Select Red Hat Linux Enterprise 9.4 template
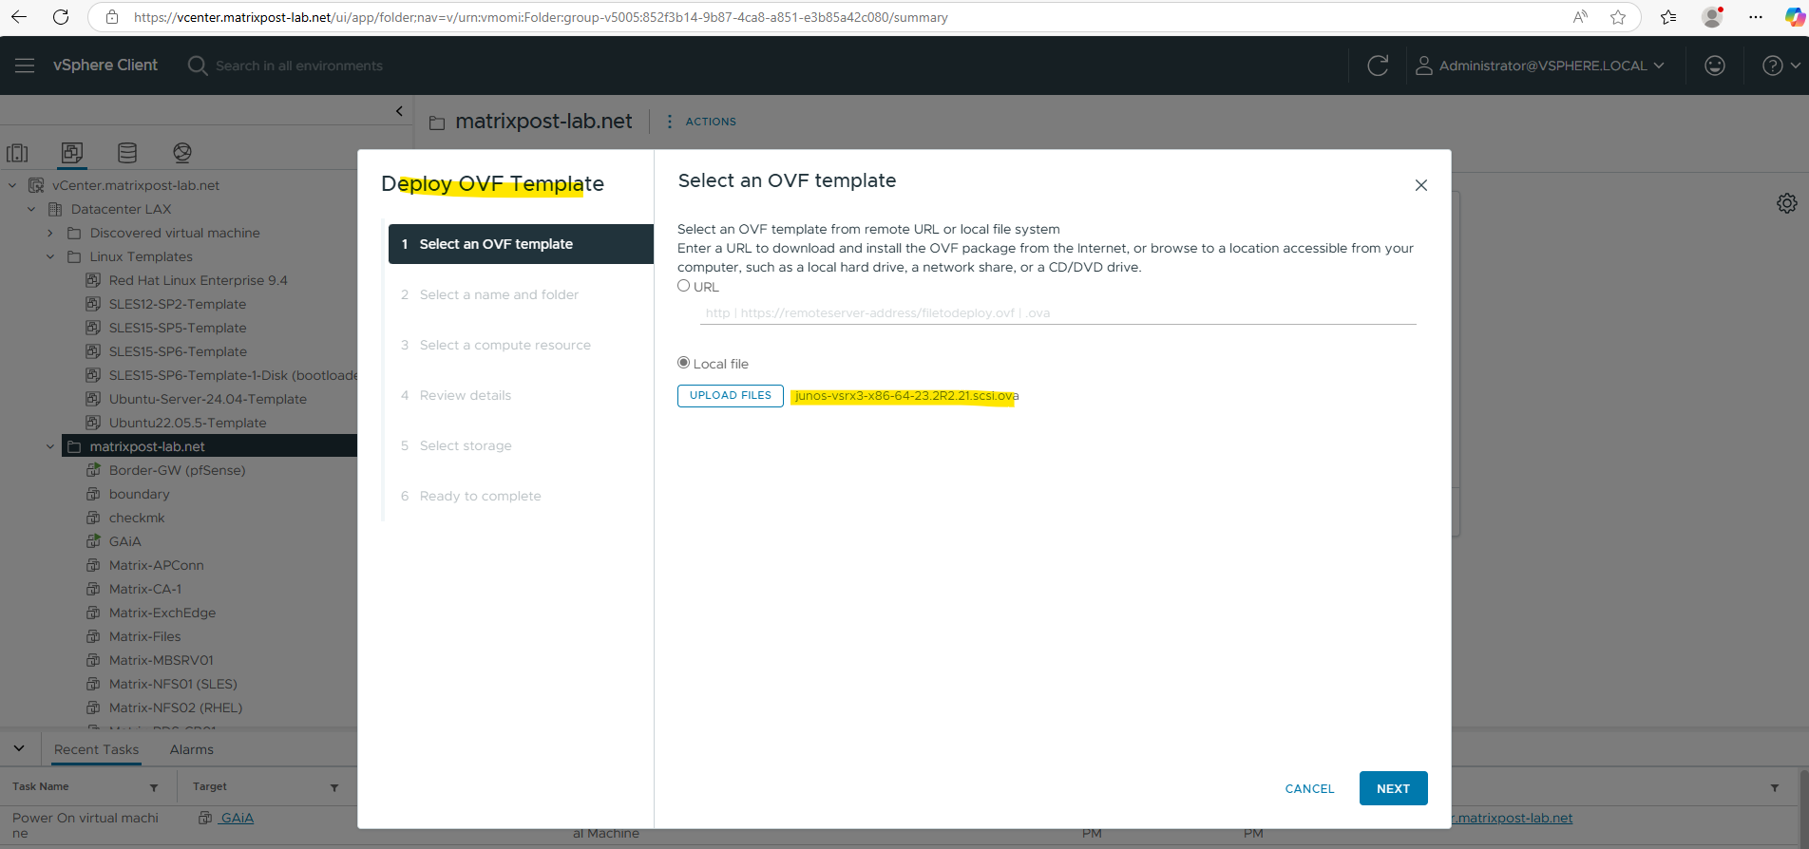Viewport: 1809px width, 849px height. point(198,280)
